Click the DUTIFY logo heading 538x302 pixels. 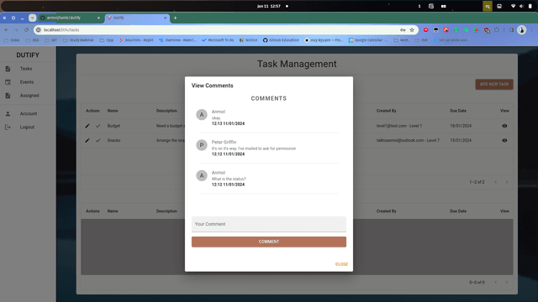pyautogui.click(x=28, y=55)
